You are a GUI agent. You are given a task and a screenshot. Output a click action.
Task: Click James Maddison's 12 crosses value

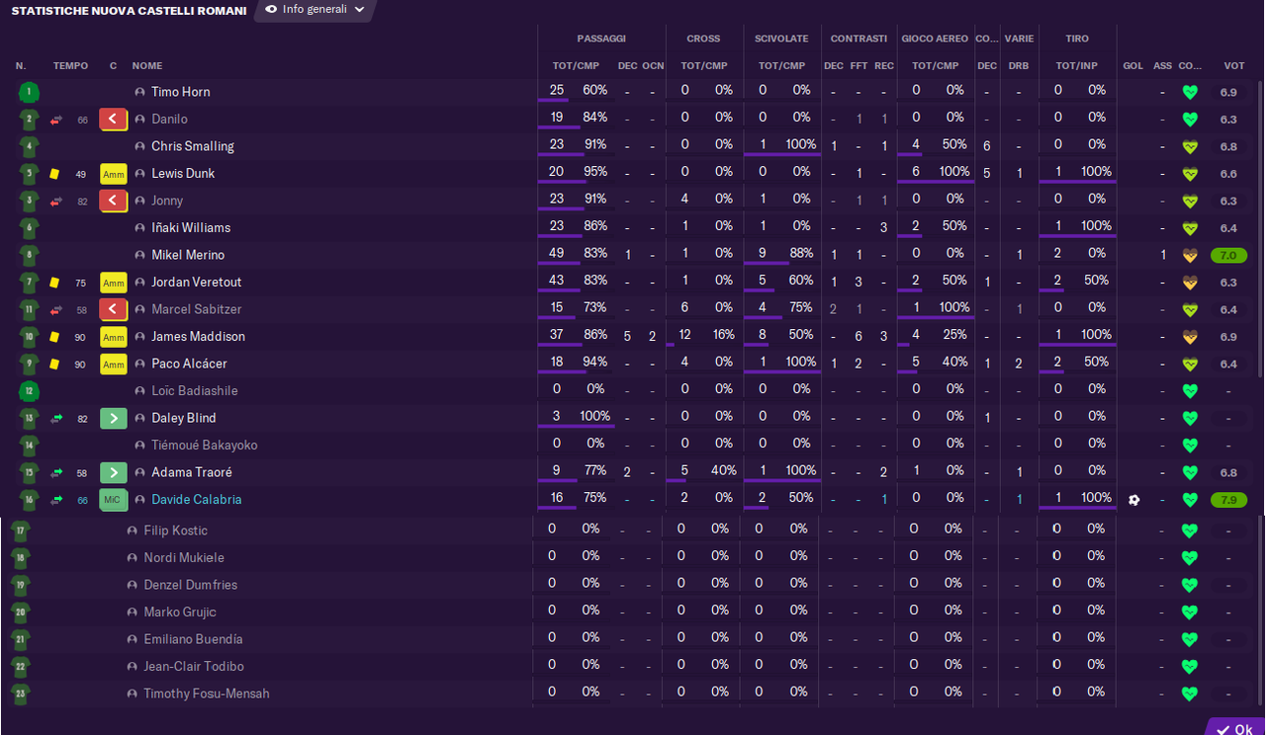(684, 335)
